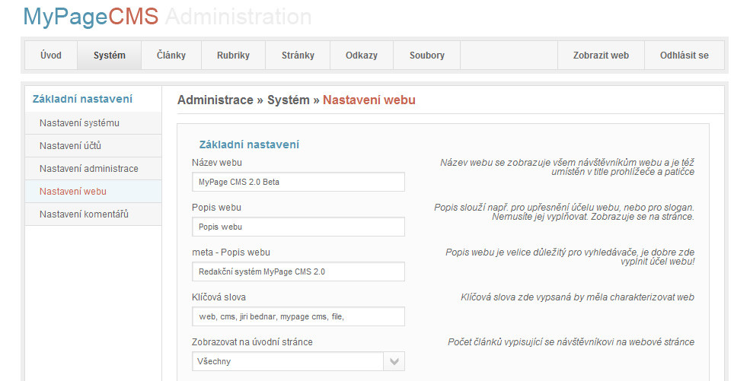750x381 pixels.
Task: Click the label Zobrazovat na úvodní stránce
Action: click(x=252, y=342)
